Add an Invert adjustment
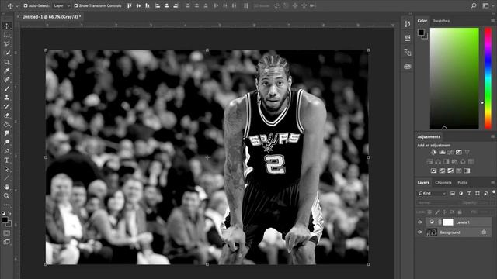The height and width of the screenshot is (279, 497). [x=433, y=170]
